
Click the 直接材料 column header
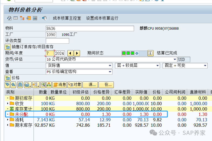coord(197,92)
